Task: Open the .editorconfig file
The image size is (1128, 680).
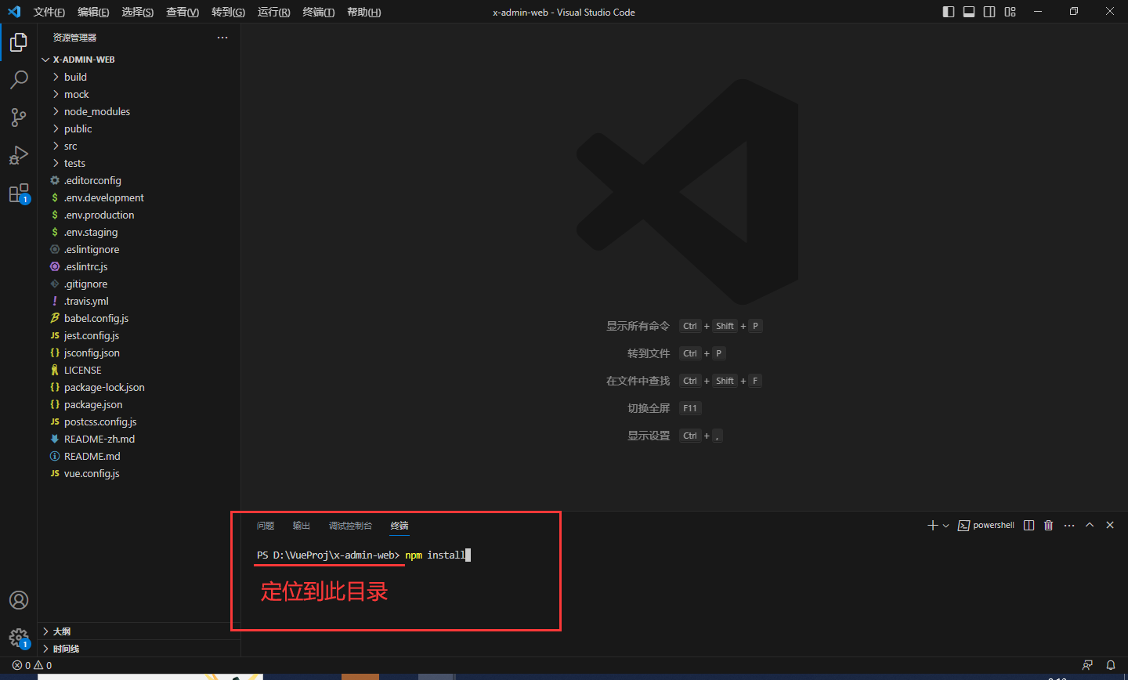Action: pyautogui.click(x=139, y=180)
